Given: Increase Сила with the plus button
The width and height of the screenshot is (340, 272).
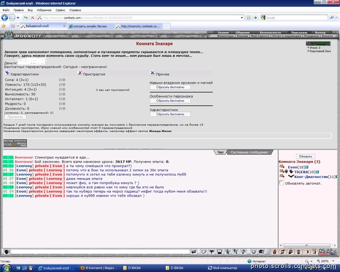Looking at the screenshot, I should (63, 80).
